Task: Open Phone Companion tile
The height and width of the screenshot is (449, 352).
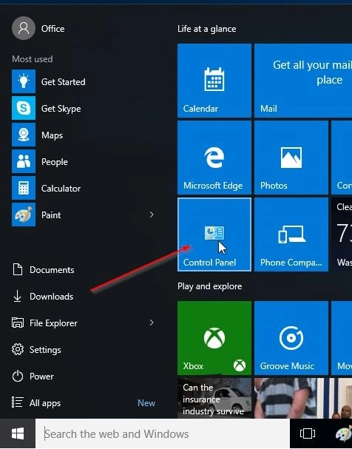Action: [x=291, y=234]
